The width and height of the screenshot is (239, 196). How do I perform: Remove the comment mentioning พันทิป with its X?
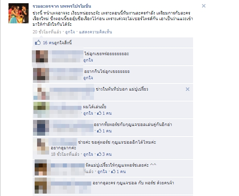coord(187,89)
